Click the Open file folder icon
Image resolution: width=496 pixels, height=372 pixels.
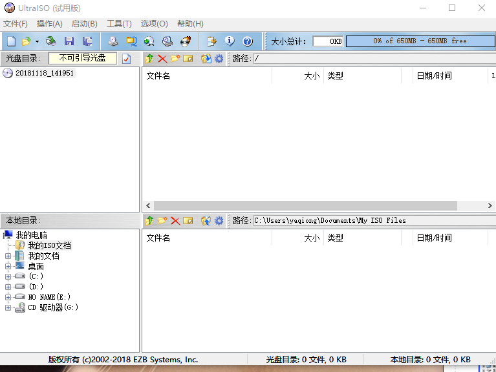(27, 41)
